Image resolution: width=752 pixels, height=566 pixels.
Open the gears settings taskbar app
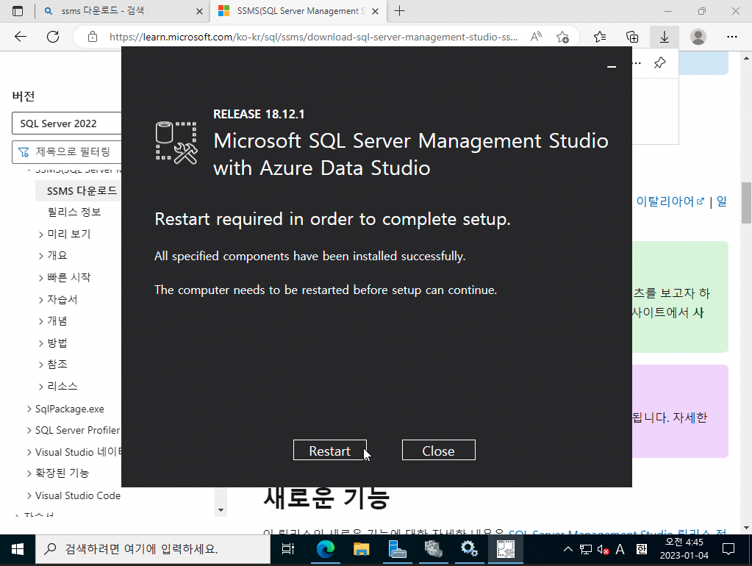pos(468,550)
